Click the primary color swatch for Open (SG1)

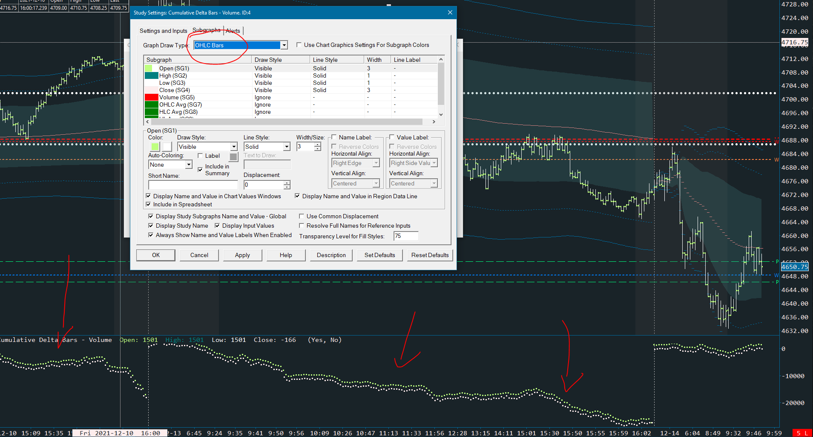[155, 147]
